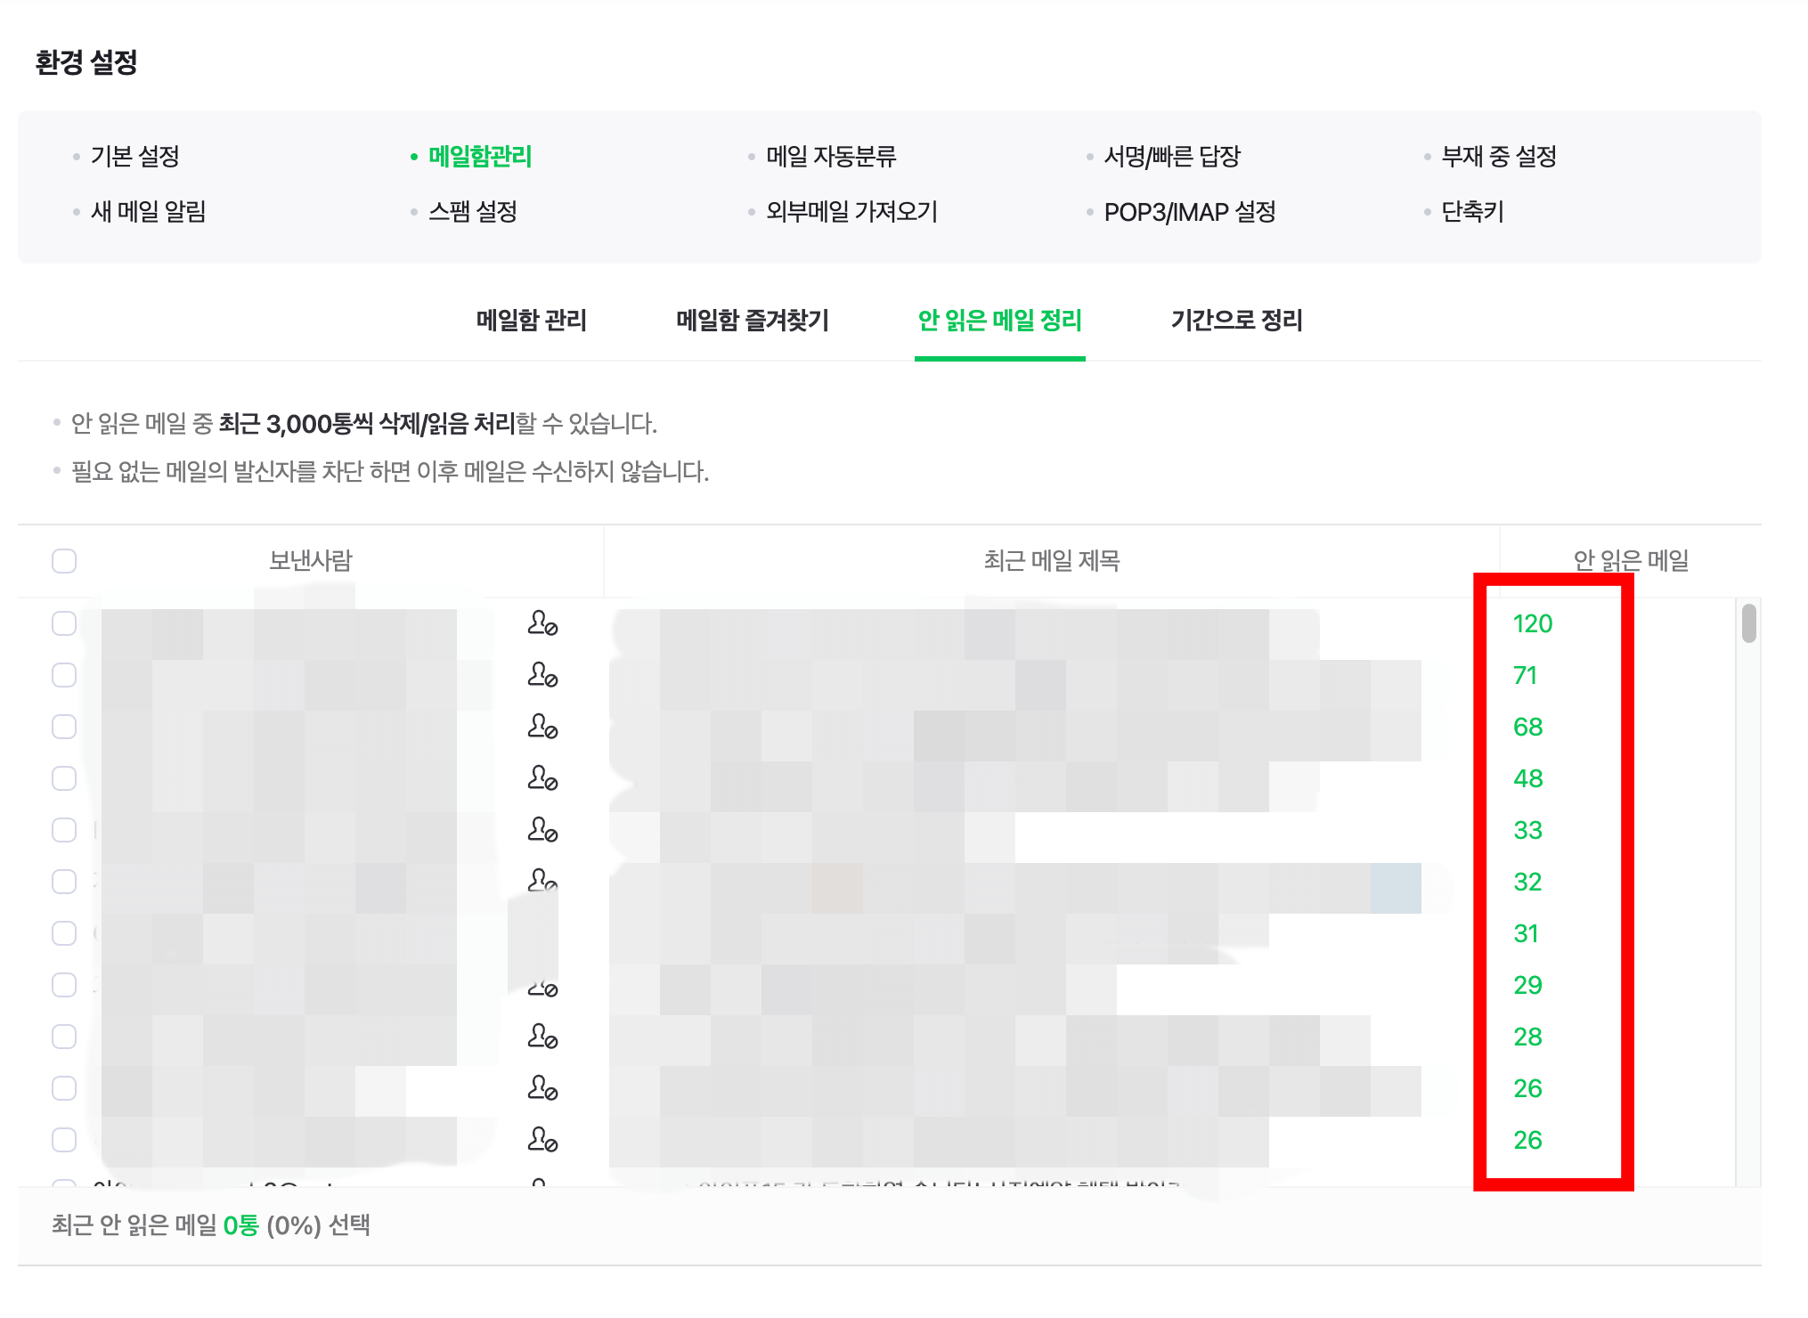Image resolution: width=1808 pixels, height=1318 pixels.
Task: Tick the checkbox for the 71 unread row
Action: point(64,675)
